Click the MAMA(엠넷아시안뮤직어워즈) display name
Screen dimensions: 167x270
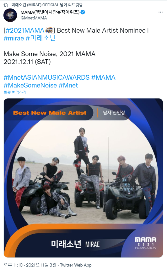(x=50, y=12)
